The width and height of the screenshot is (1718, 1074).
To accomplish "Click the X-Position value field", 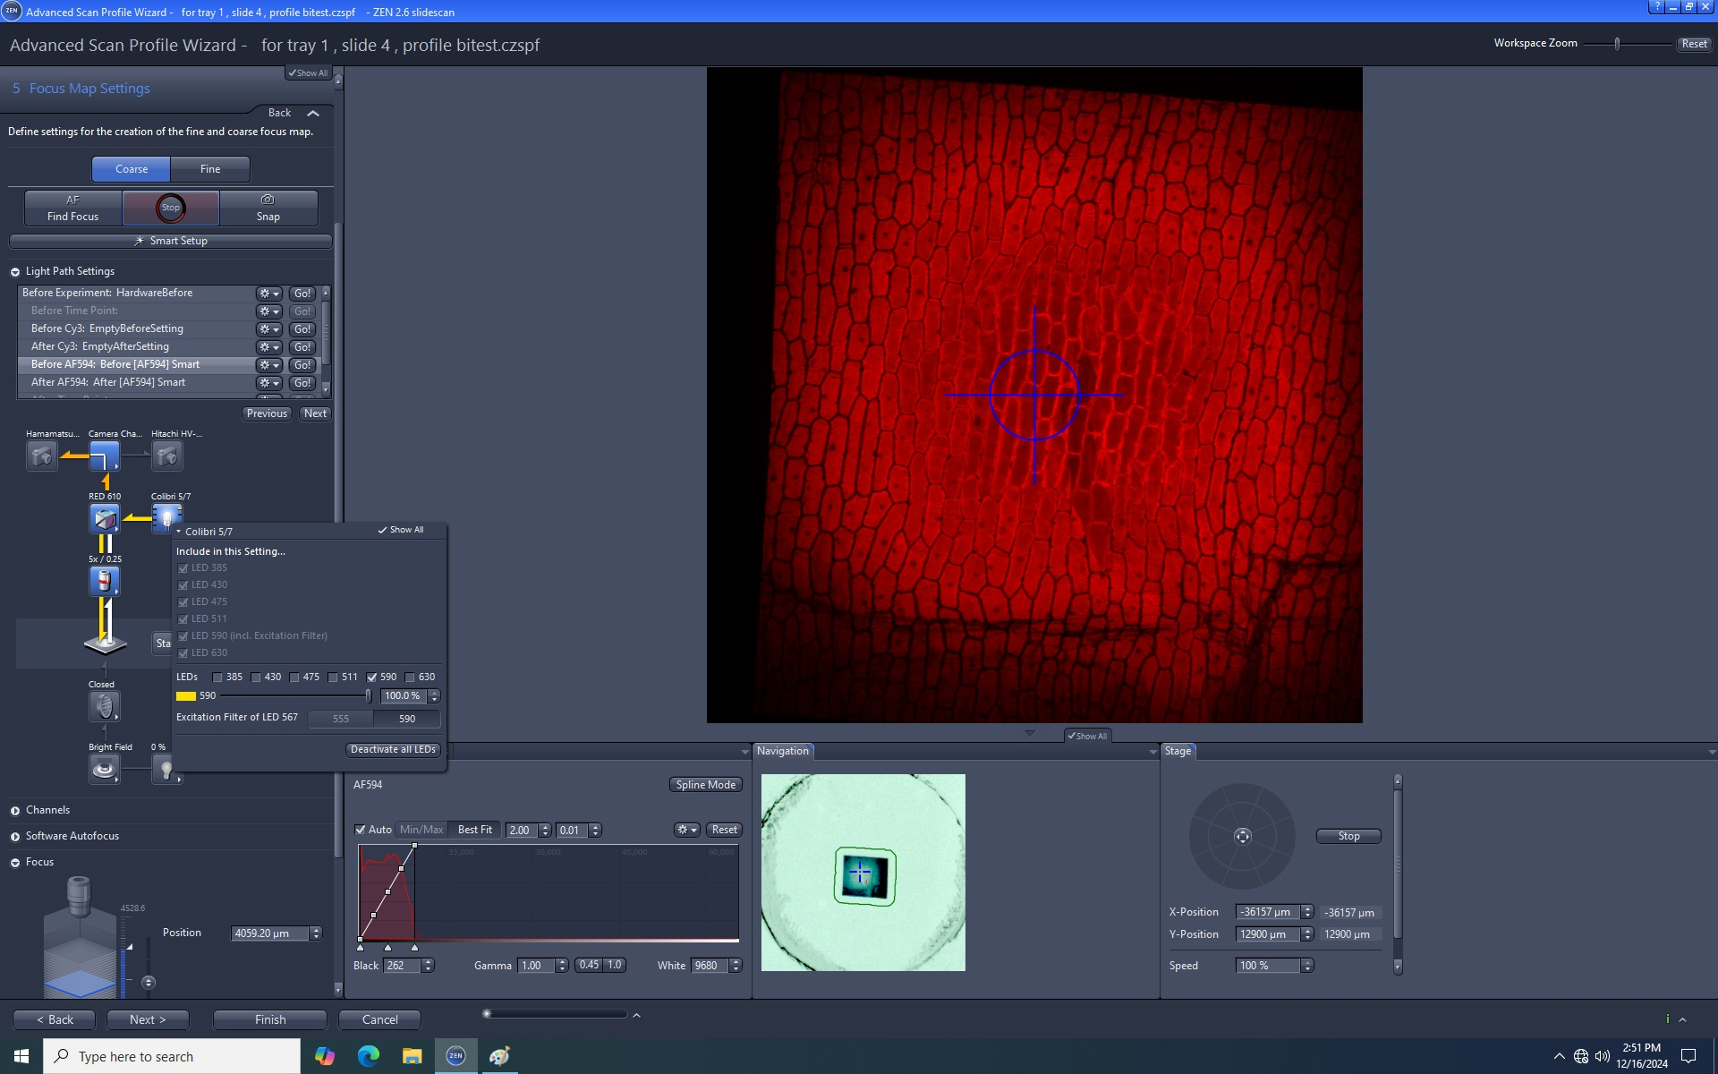I will point(1268,912).
